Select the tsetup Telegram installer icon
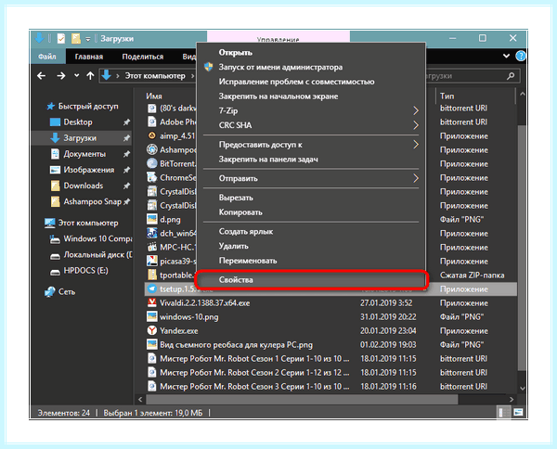This screenshot has width=557, height=449. coord(152,289)
